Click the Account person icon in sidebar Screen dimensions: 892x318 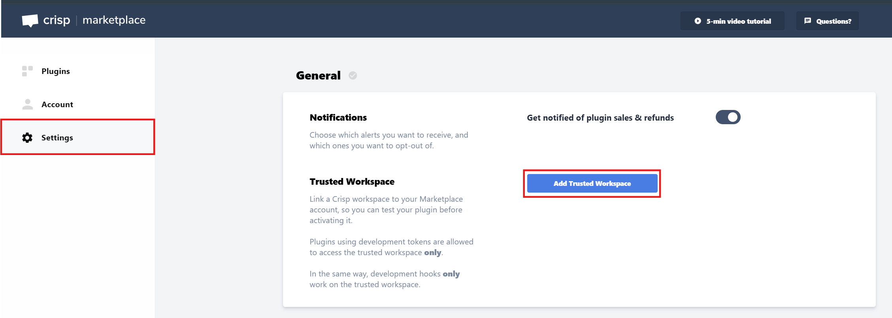pos(27,104)
